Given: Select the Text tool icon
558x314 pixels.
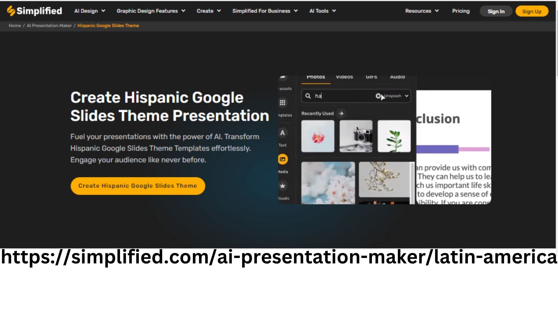Looking at the screenshot, I should [282, 133].
